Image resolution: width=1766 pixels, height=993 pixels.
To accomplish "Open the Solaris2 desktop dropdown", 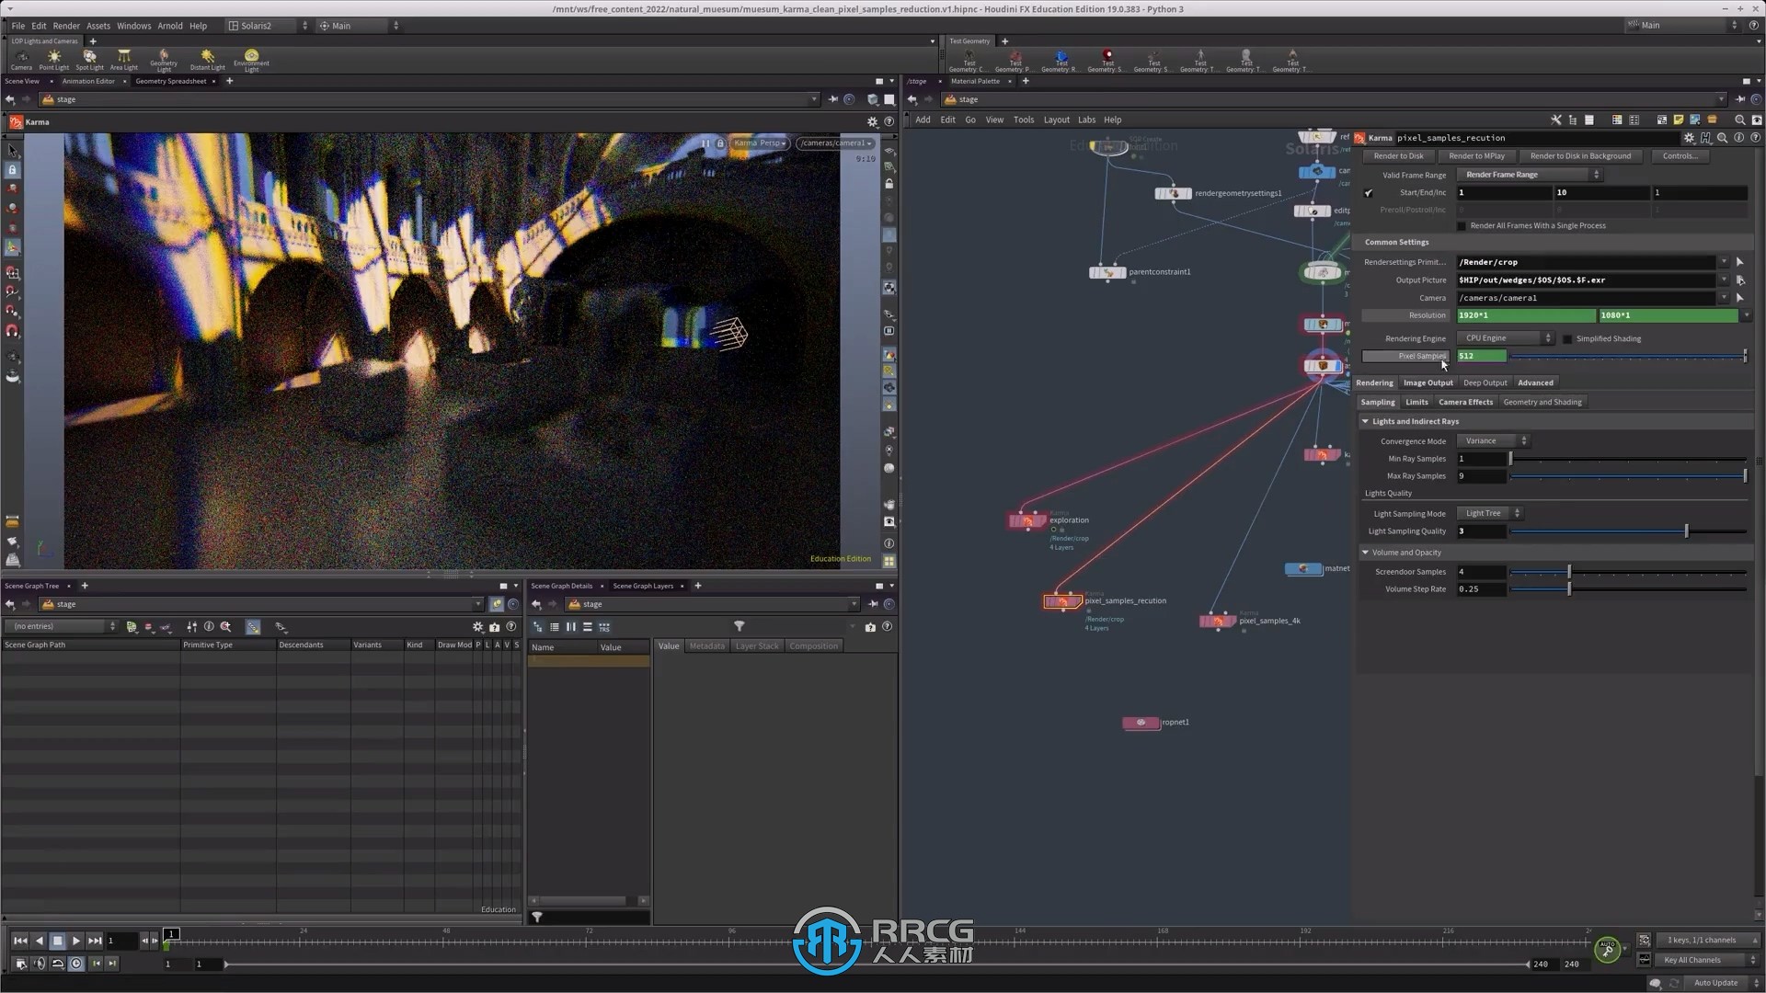I will [x=267, y=26].
